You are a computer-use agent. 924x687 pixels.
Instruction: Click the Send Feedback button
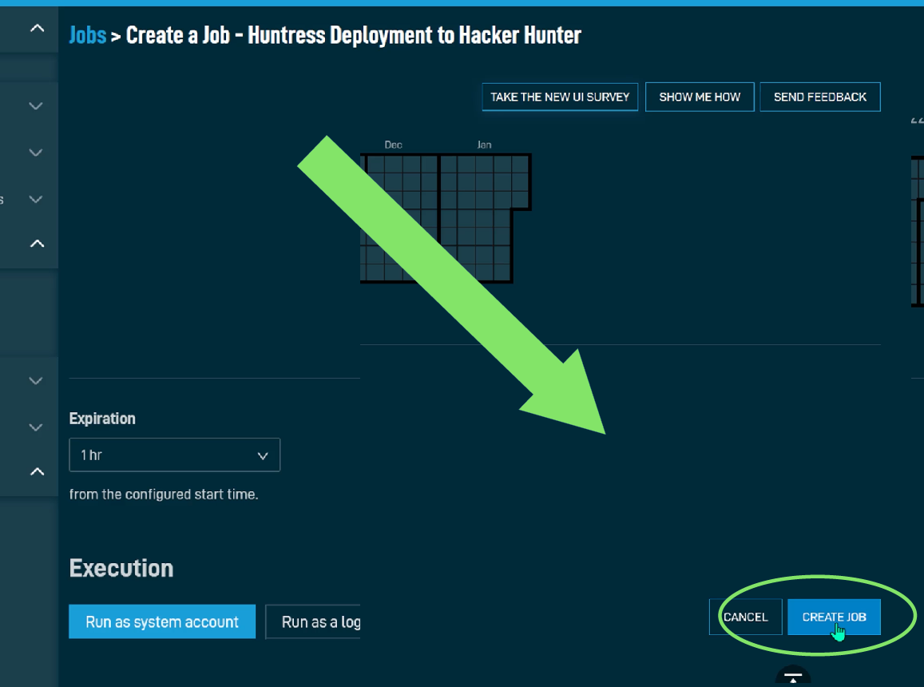(819, 97)
